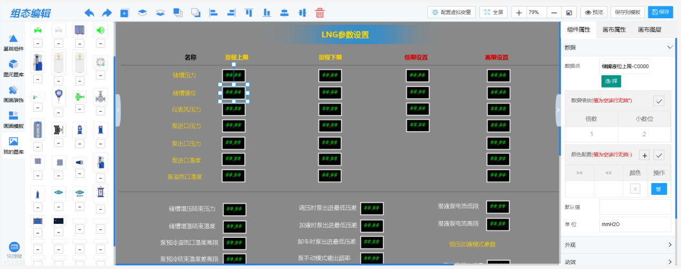Open 我的图库 in the left sidebar
681x269 pixels.
coord(13,146)
